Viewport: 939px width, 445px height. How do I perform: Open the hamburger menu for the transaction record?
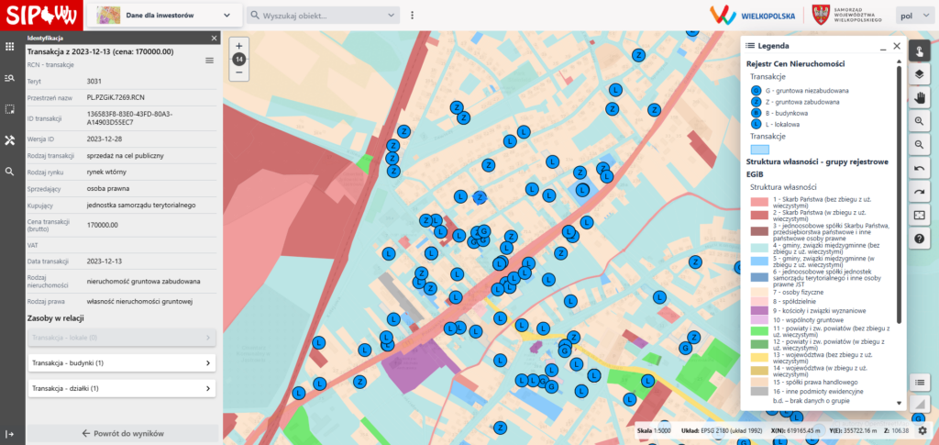pyautogui.click(x=209, y=61)
